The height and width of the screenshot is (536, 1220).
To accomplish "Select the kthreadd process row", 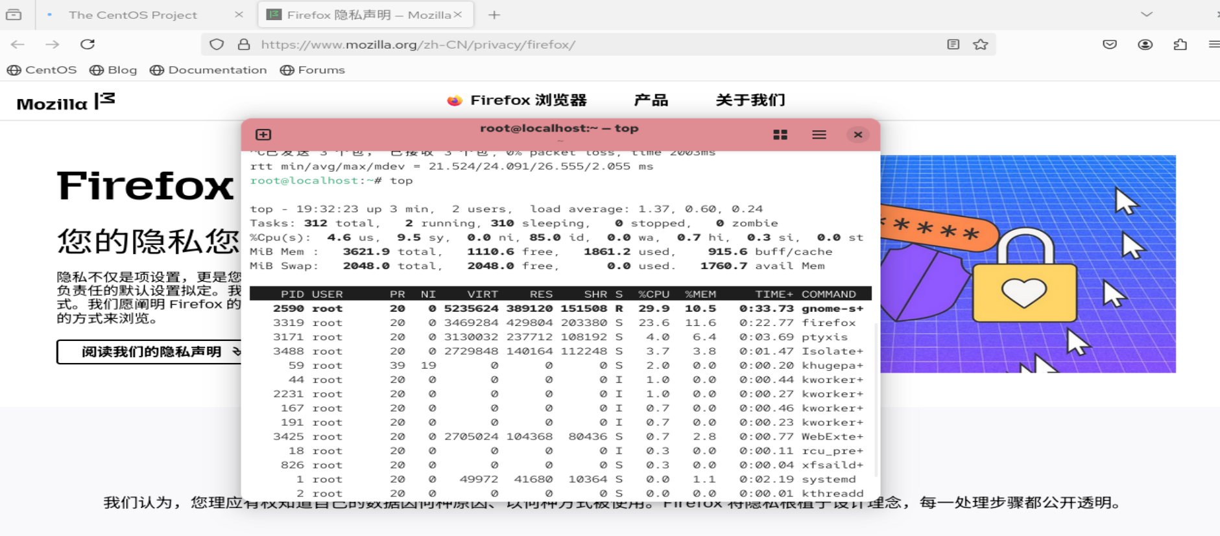I will (x=560, y=494).
